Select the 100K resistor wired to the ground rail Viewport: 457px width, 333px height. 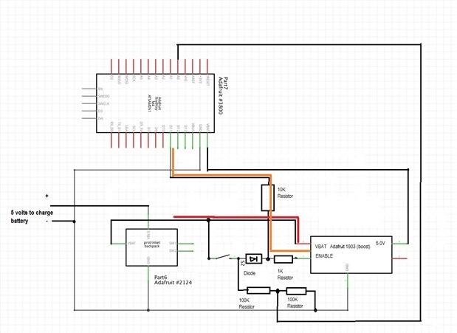pyautogui.click(x=296, y=291)
